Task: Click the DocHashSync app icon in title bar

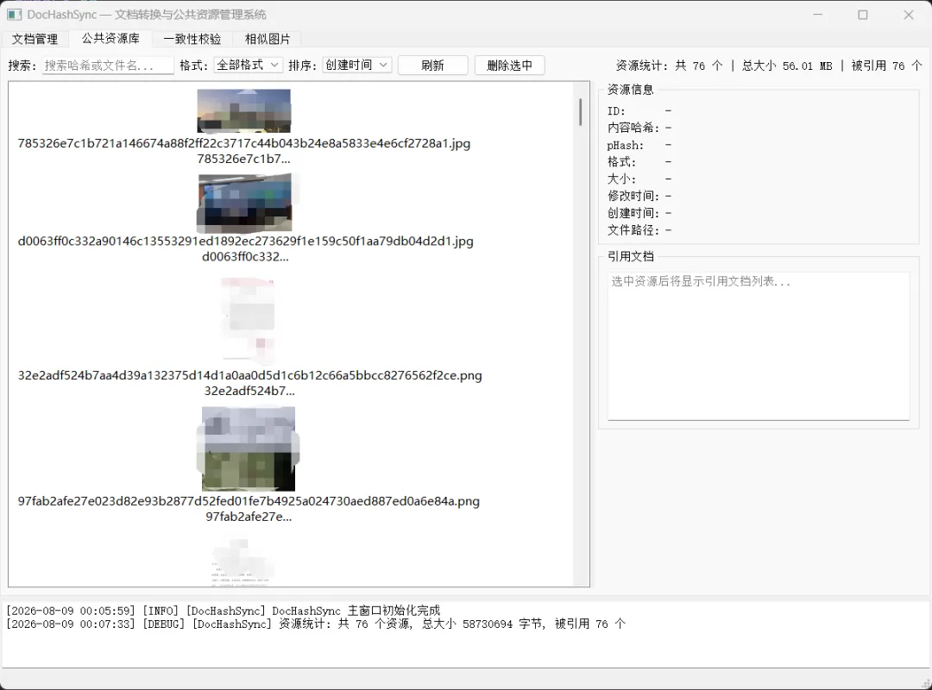Action: click(x=15, y=15)
